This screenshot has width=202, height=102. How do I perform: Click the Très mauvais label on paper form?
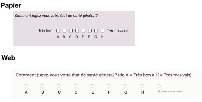point(117,30)
